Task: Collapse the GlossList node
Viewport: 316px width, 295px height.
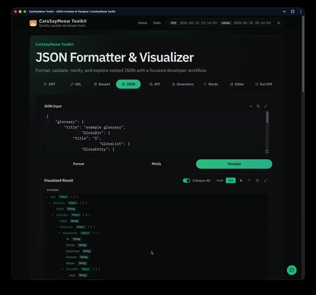Action: (56, 227)
